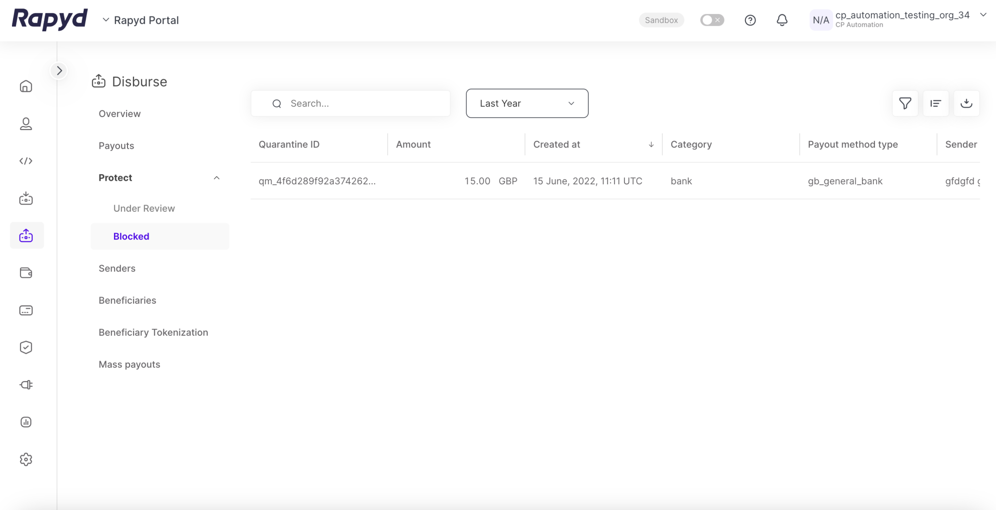Collapse the Protect menu section

(217, 178)
